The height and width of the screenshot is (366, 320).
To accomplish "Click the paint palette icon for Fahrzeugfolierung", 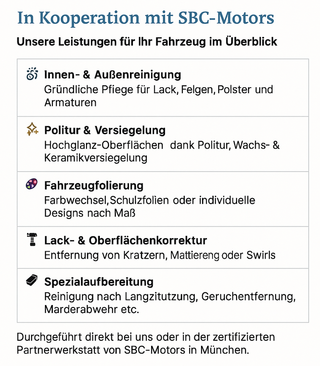I will click(x=31, y=184).
